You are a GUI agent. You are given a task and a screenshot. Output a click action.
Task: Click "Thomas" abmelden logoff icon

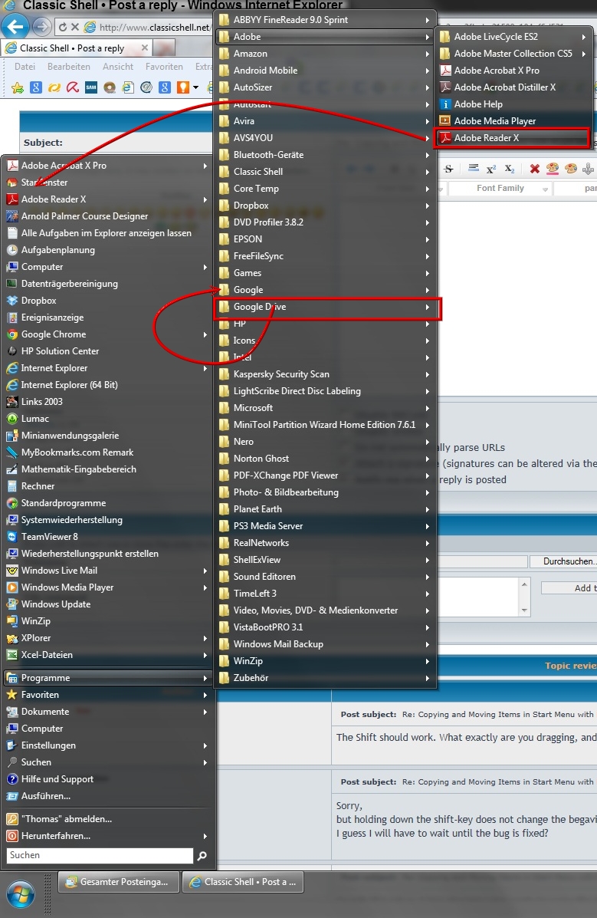11,819
